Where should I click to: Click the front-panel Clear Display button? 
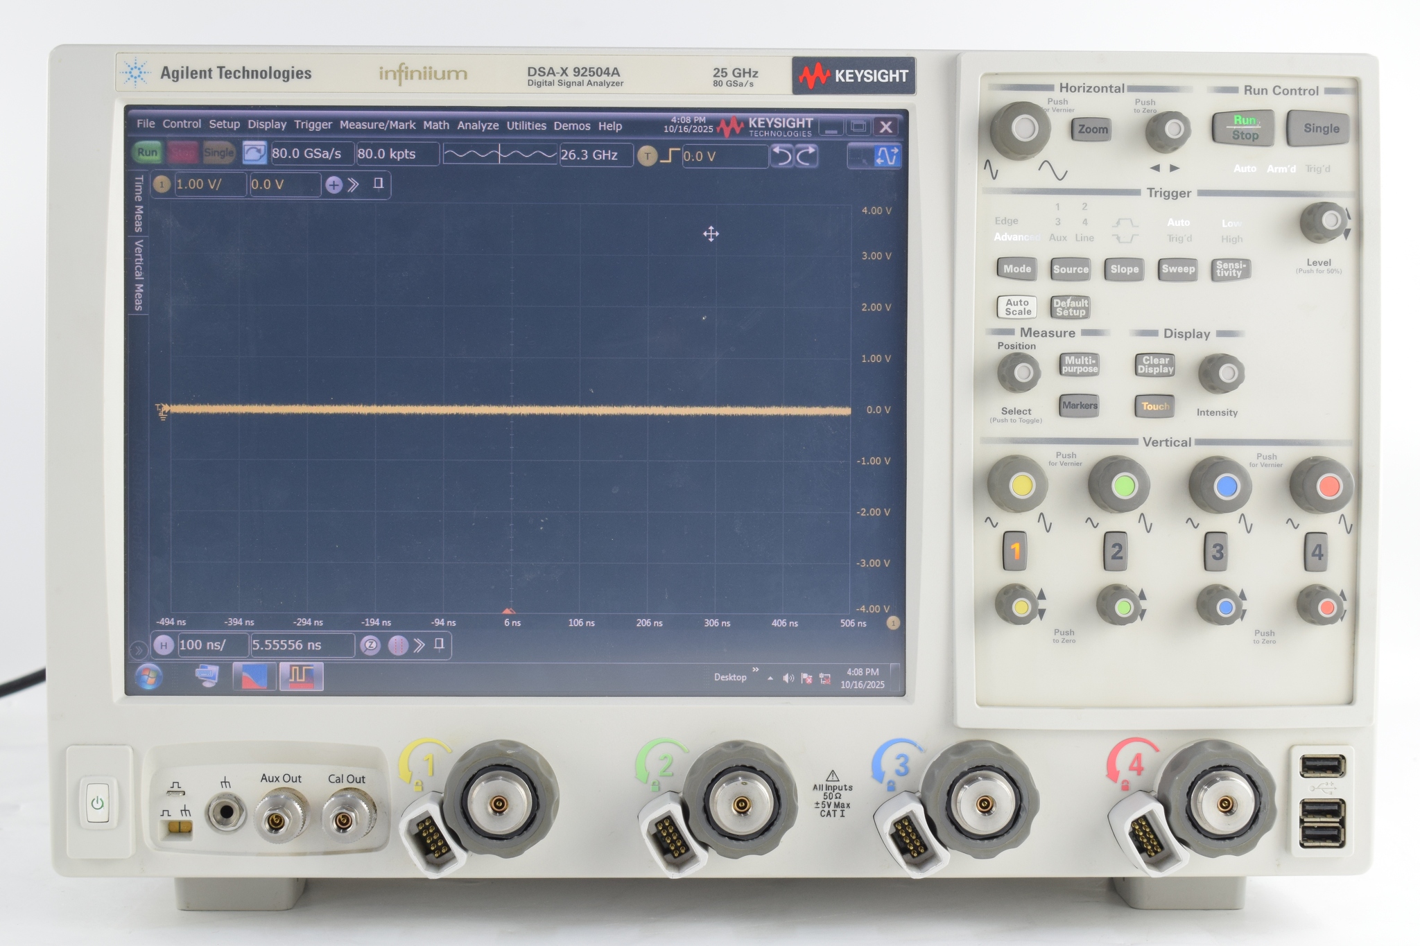pos(1155,365)
